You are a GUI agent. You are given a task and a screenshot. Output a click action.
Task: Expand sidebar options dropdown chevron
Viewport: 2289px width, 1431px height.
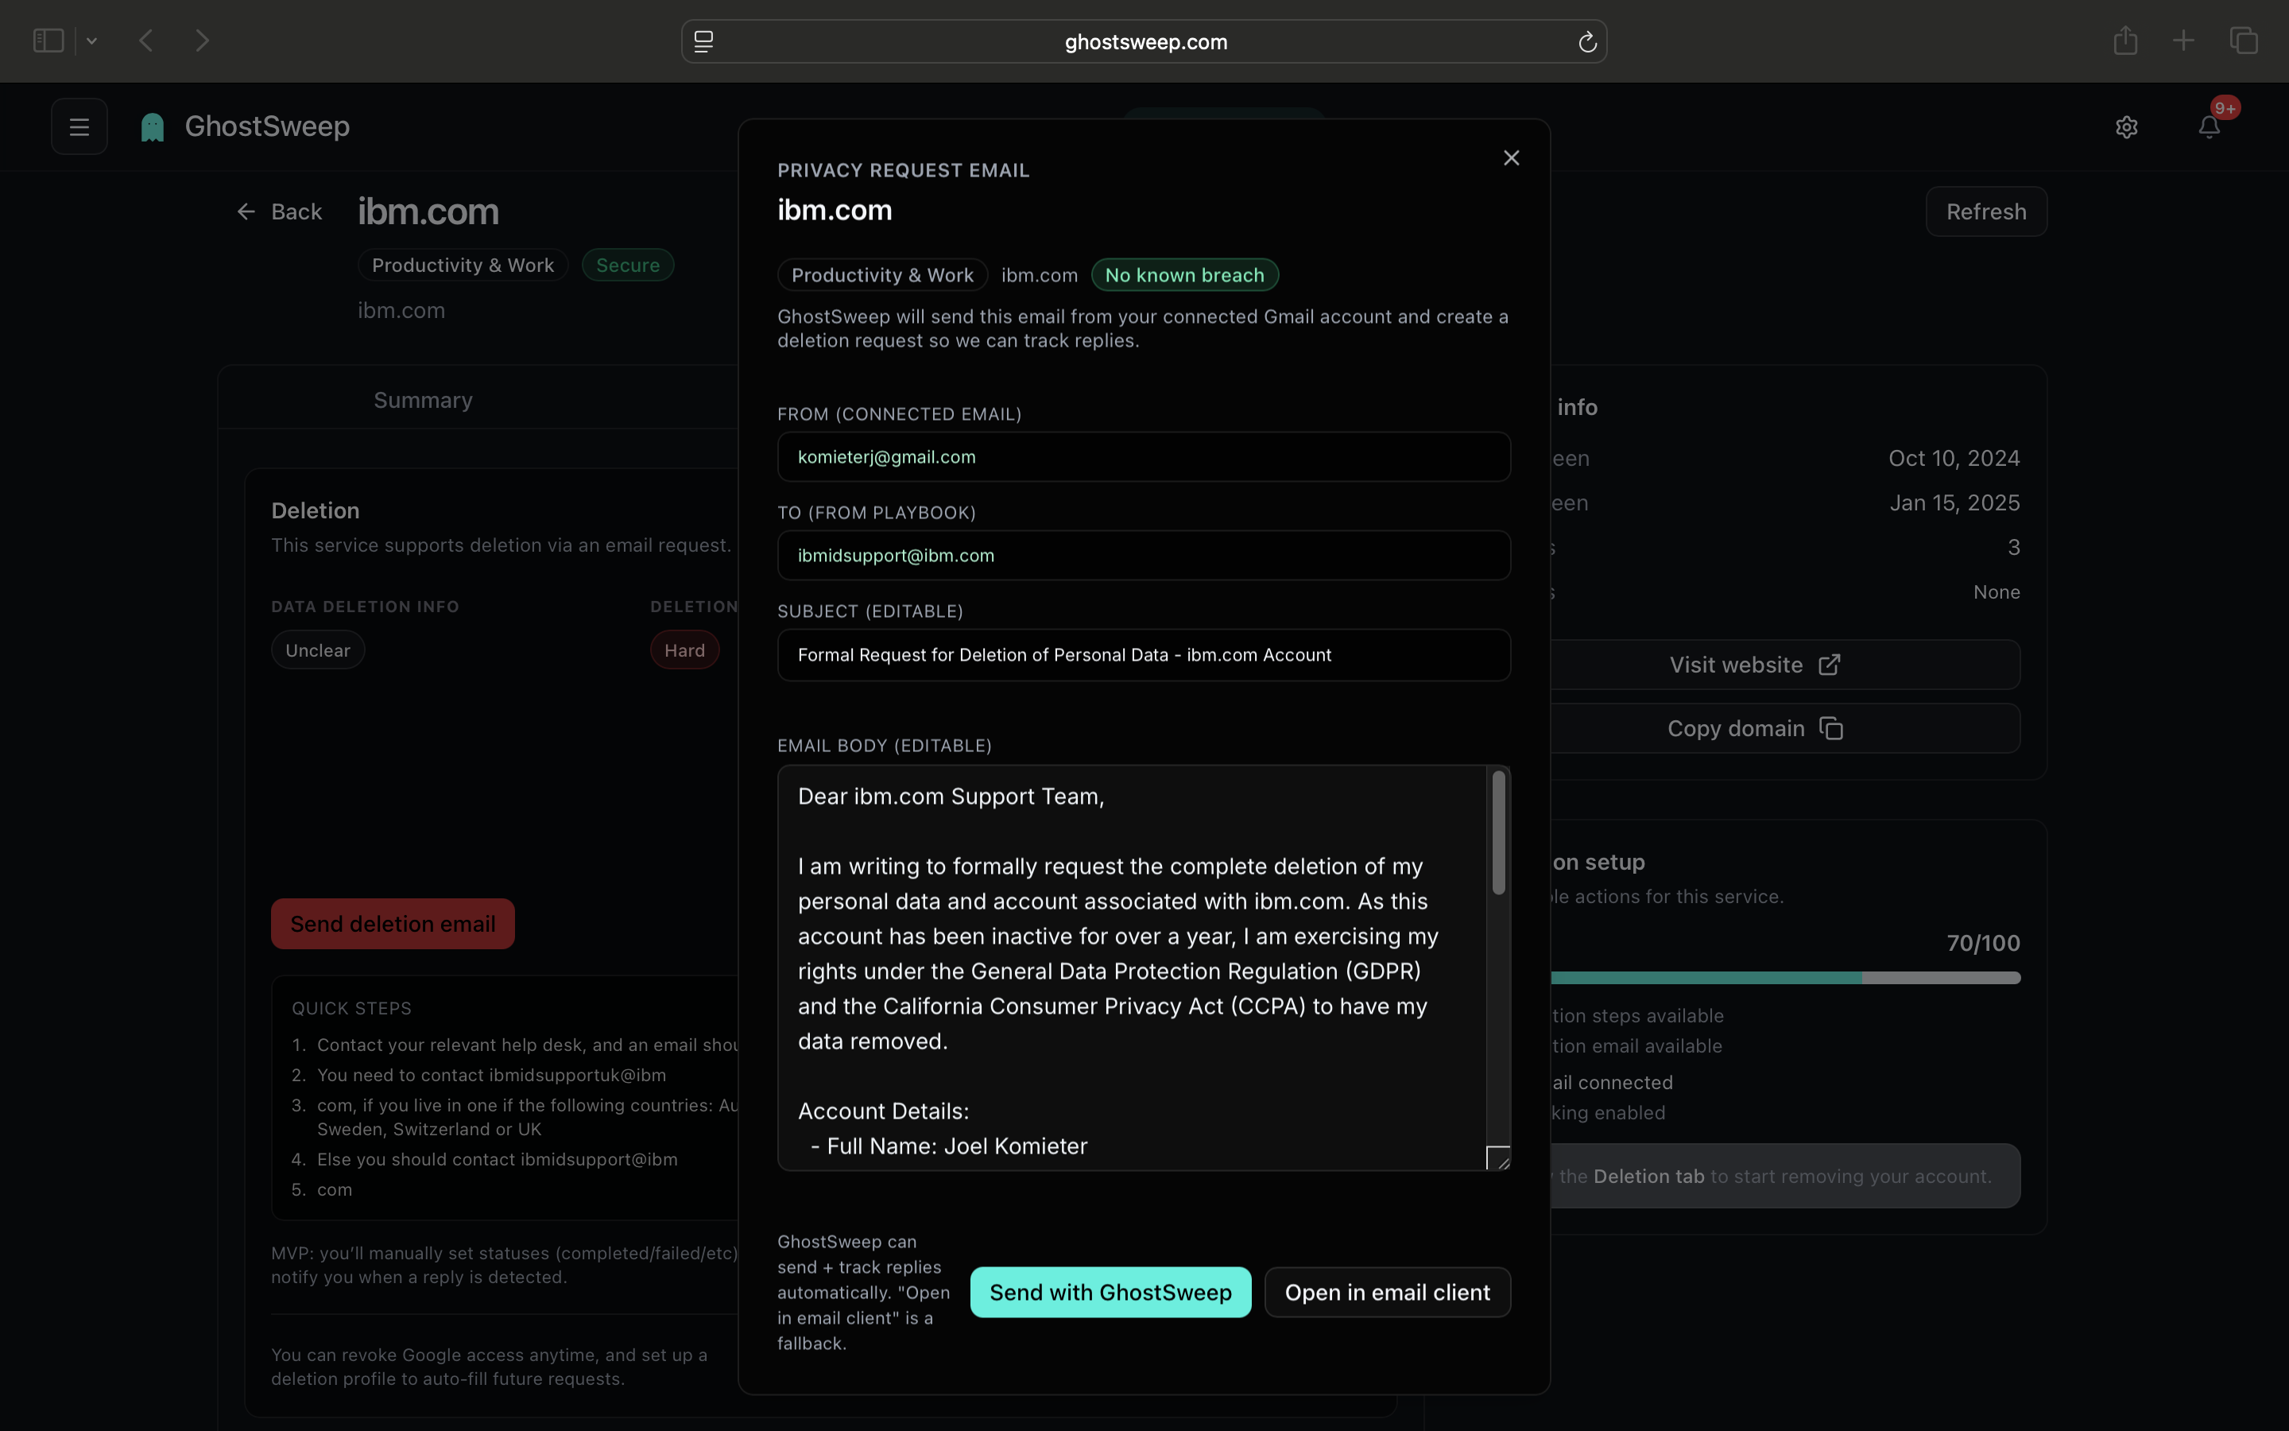tap(91, 41)
